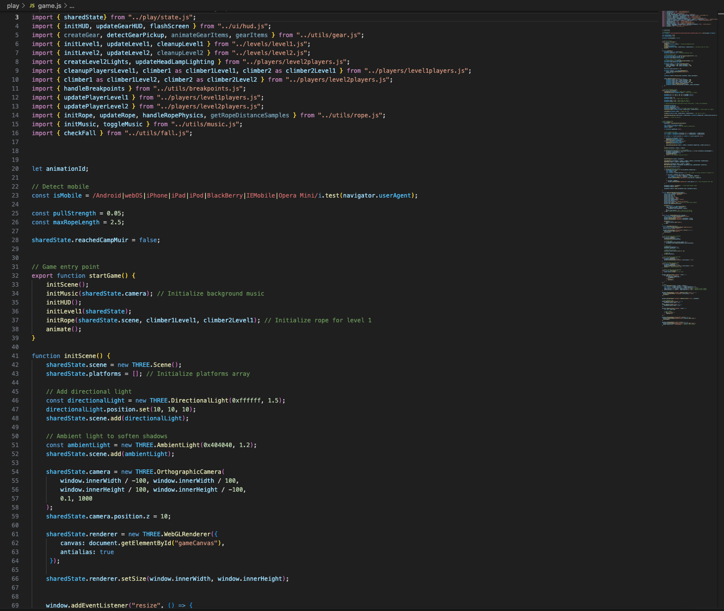Click 'updateHeadLampLighting' on line 8

click(x=175, y=62)
